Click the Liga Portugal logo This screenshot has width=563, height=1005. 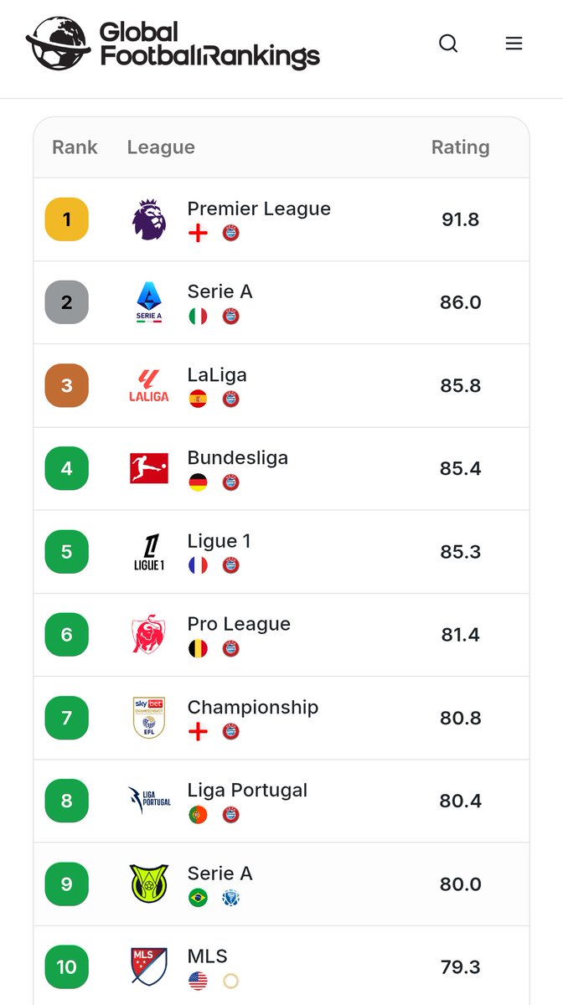149,801
